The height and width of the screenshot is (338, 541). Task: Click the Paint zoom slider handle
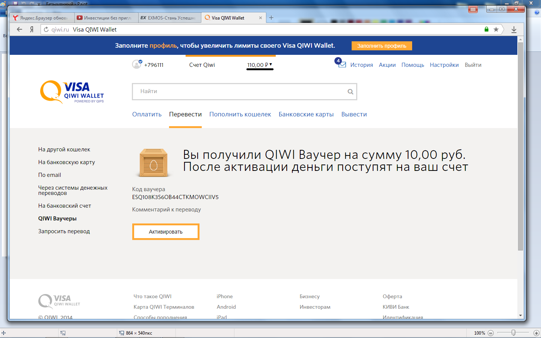pyautogui.click(x=513, y=333)
